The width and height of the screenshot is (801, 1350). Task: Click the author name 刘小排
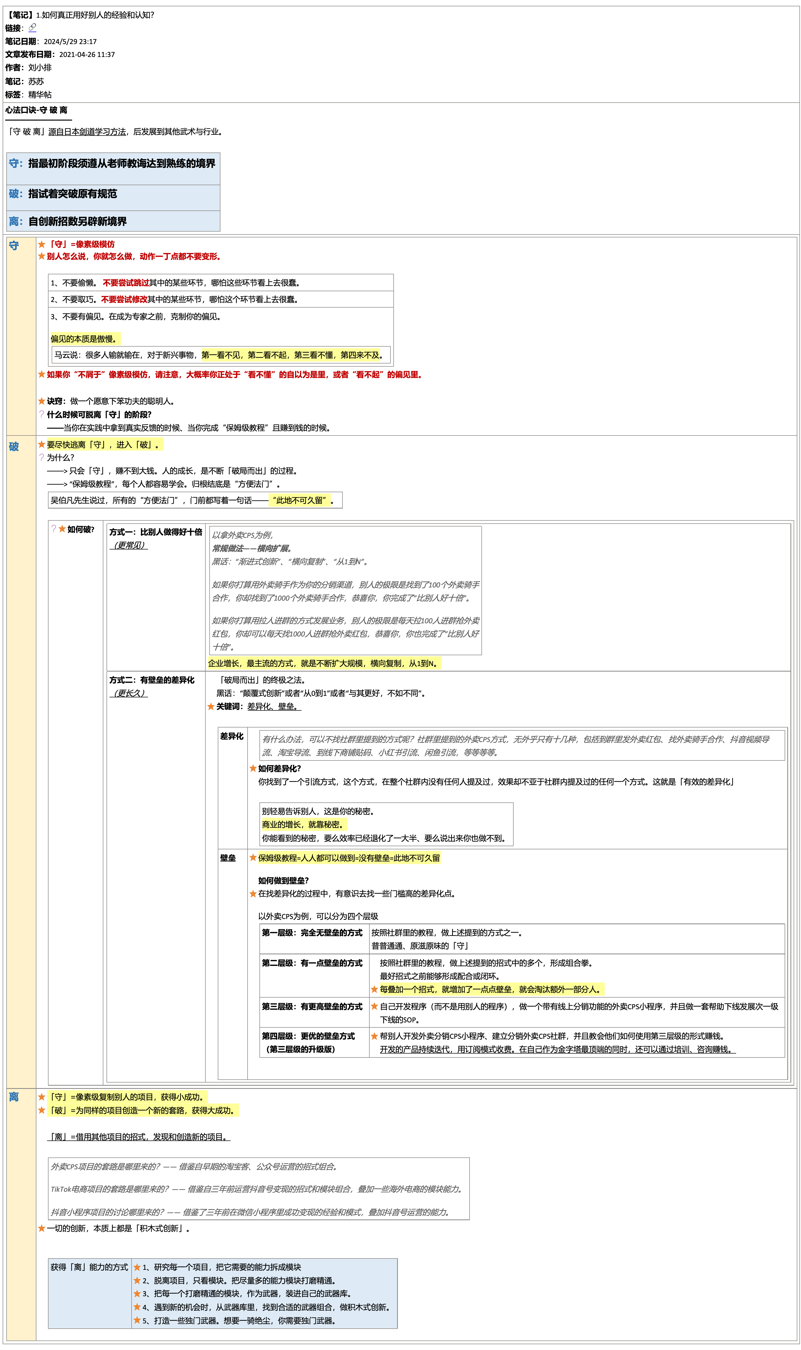point(40,68)
